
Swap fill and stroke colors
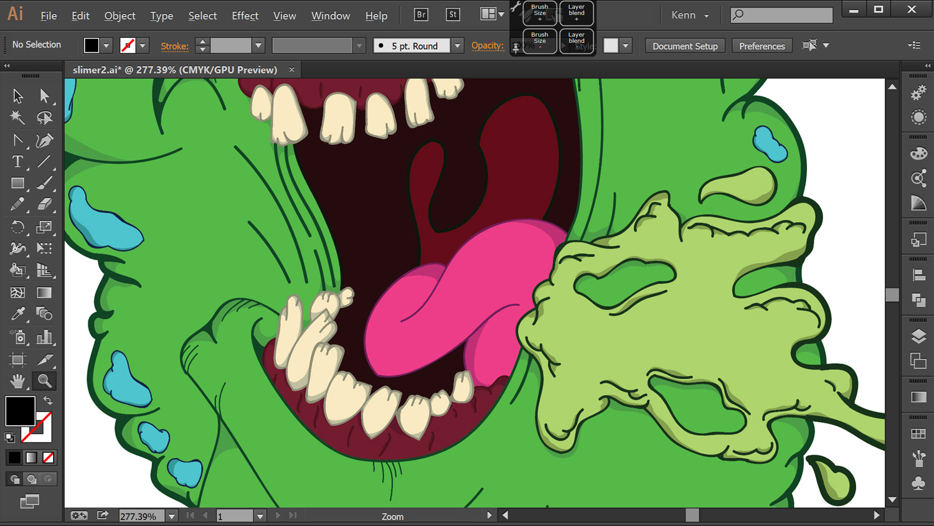48,400
